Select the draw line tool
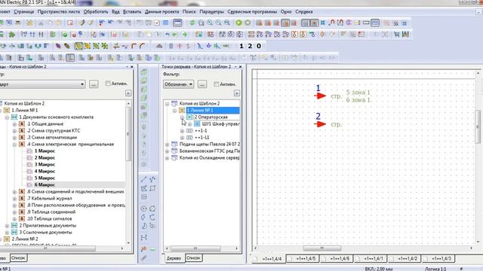483x271 pixels. [x=144, y=179]
